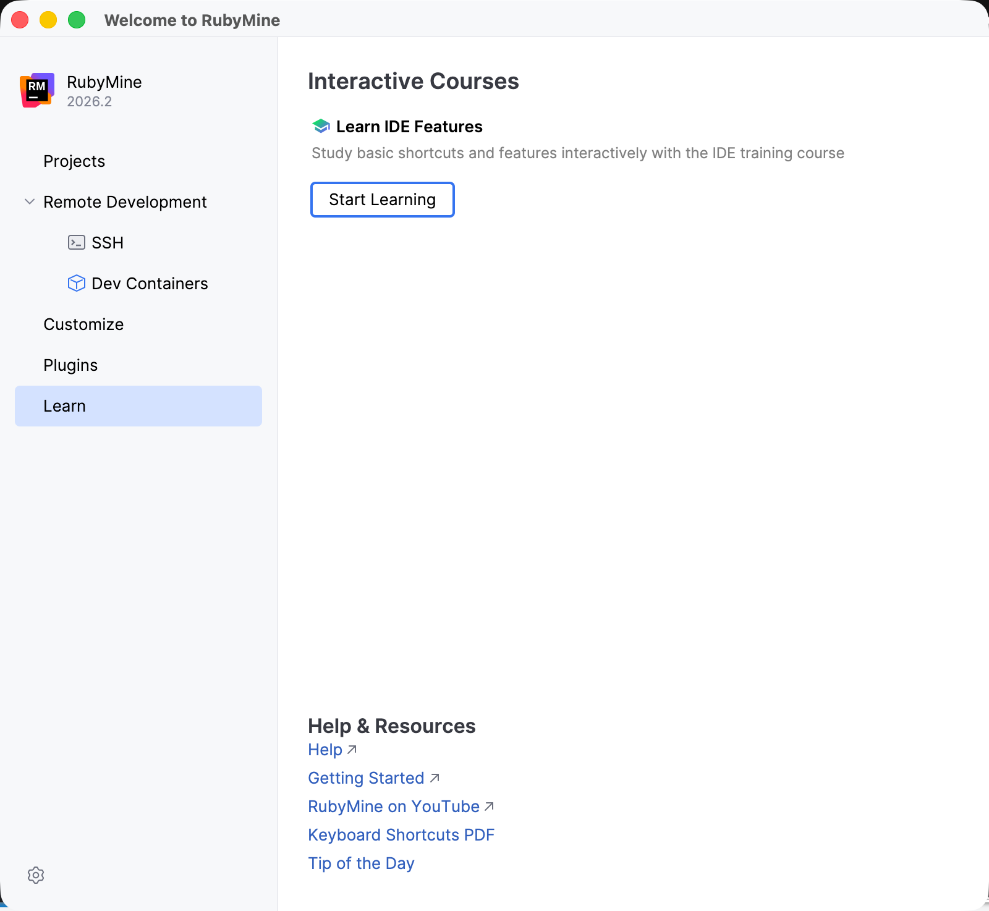Open the Dev Containers page
Viewport: 989px width, 911px height.
pos(138,284)
